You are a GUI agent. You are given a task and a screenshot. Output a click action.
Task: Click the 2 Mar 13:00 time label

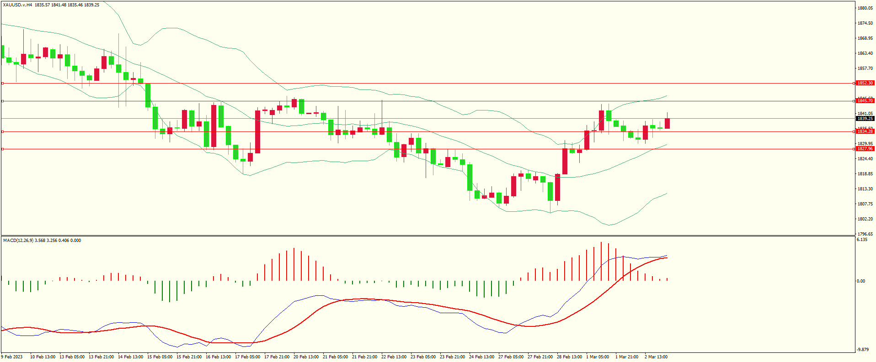point(656,357)
